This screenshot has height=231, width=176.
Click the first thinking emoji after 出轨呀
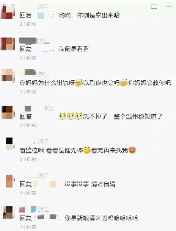tap(79, 83)
